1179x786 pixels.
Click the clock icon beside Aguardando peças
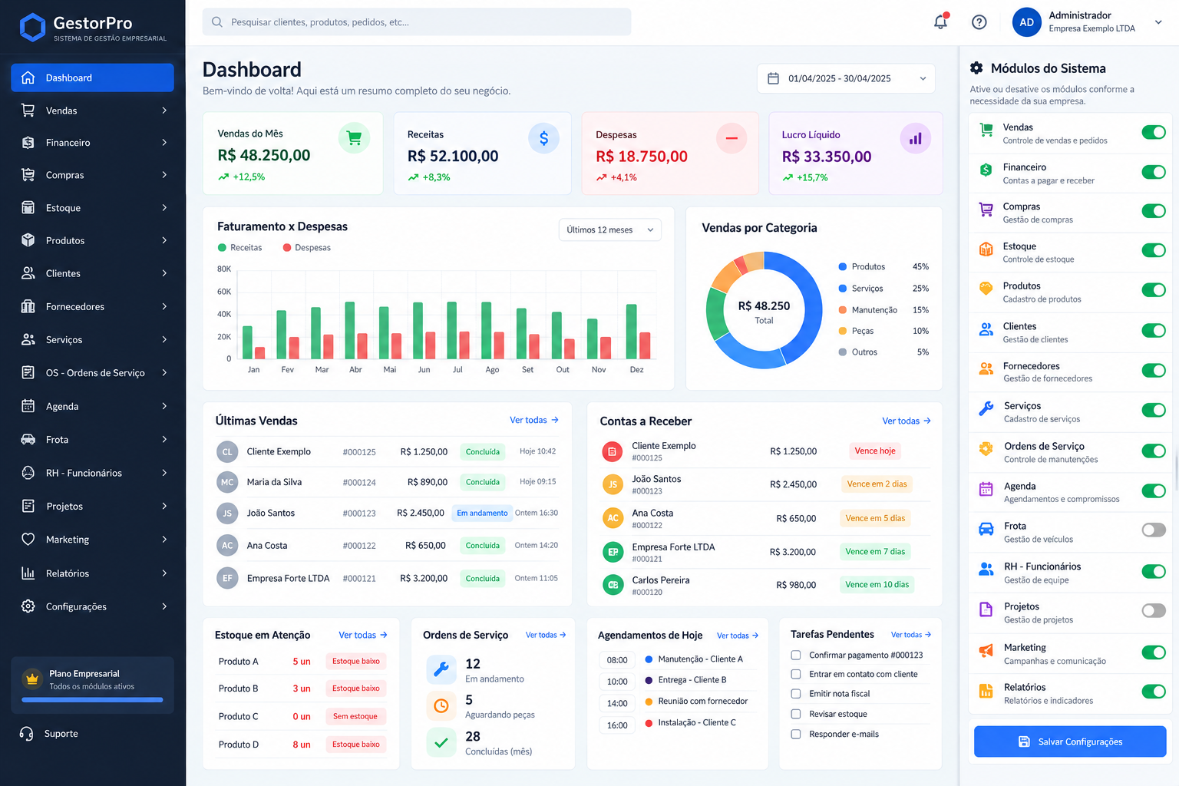click(x=441, y=705)
